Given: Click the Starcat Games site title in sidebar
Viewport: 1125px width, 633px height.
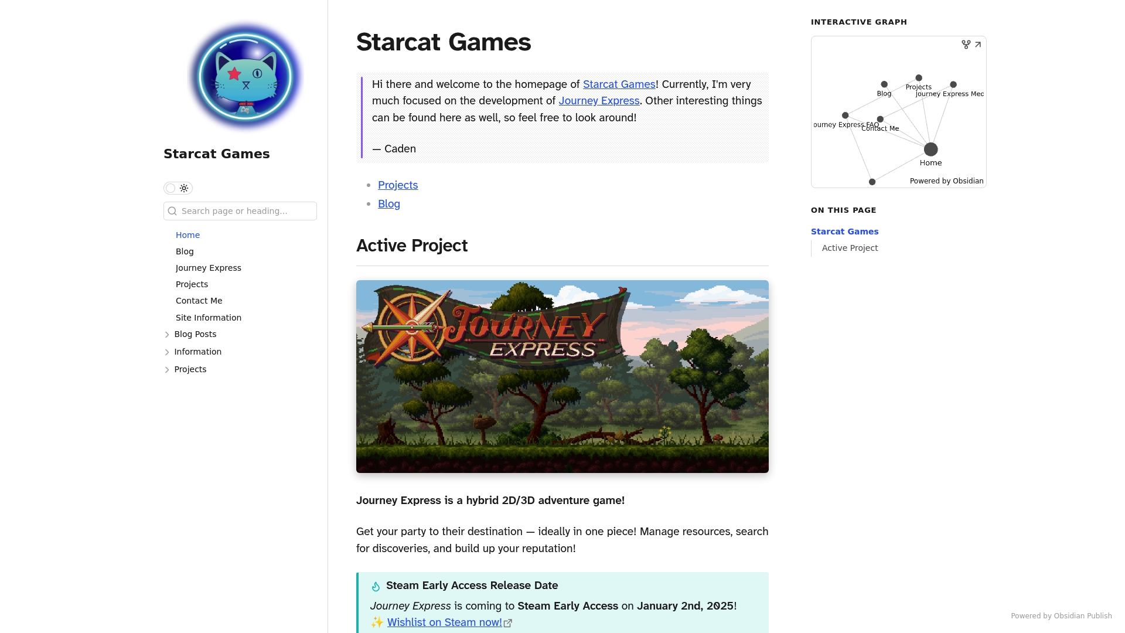Looking at the screenshot, I should pos(217,154).
